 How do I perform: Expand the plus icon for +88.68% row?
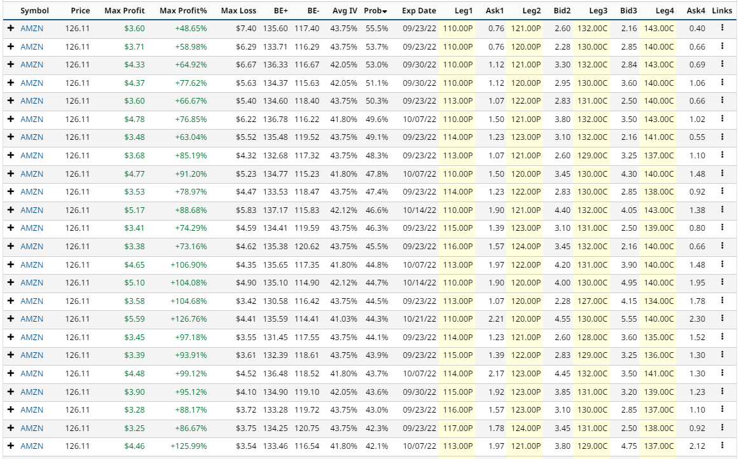click(11, 210)
